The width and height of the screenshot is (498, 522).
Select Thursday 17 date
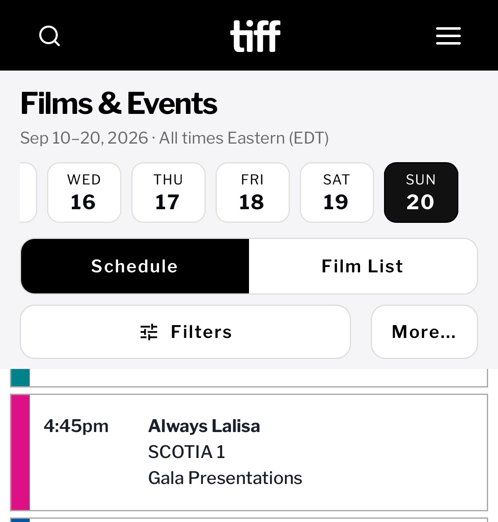click(168, 192)
